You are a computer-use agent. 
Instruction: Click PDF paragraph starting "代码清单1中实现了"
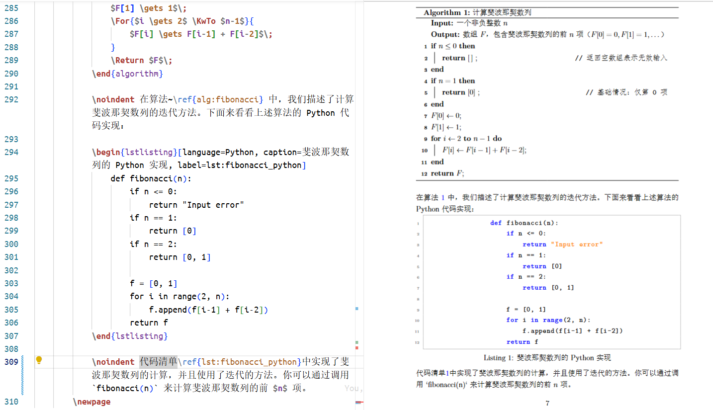coord(547,379)
